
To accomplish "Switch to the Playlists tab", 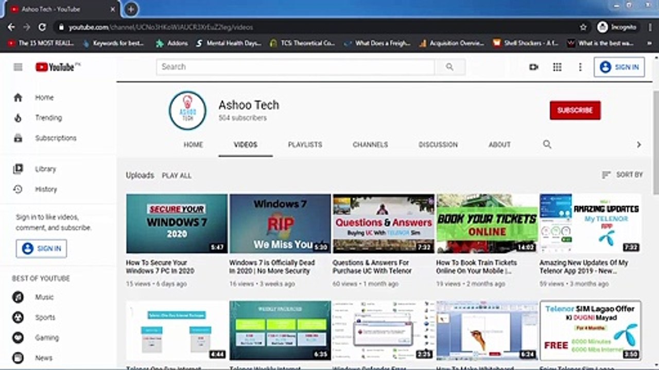I will pyautogui.click(x=305, y=145).
